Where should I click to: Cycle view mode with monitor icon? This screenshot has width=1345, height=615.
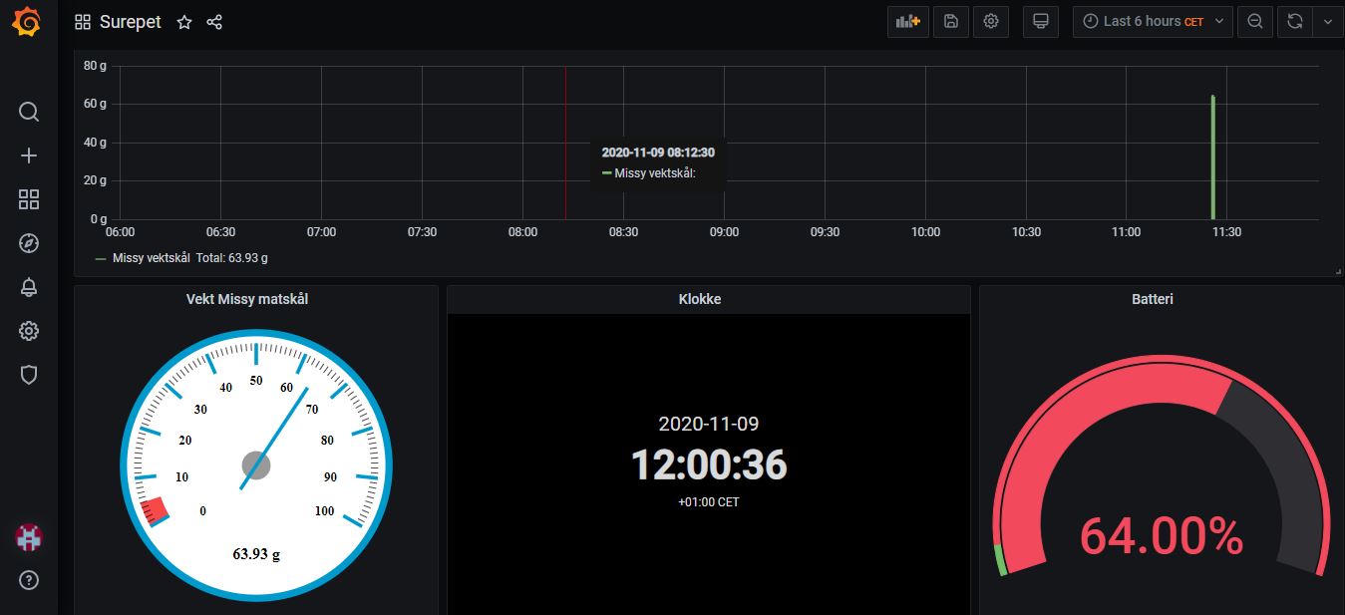pyautogui.click(x=1041, y=21)
